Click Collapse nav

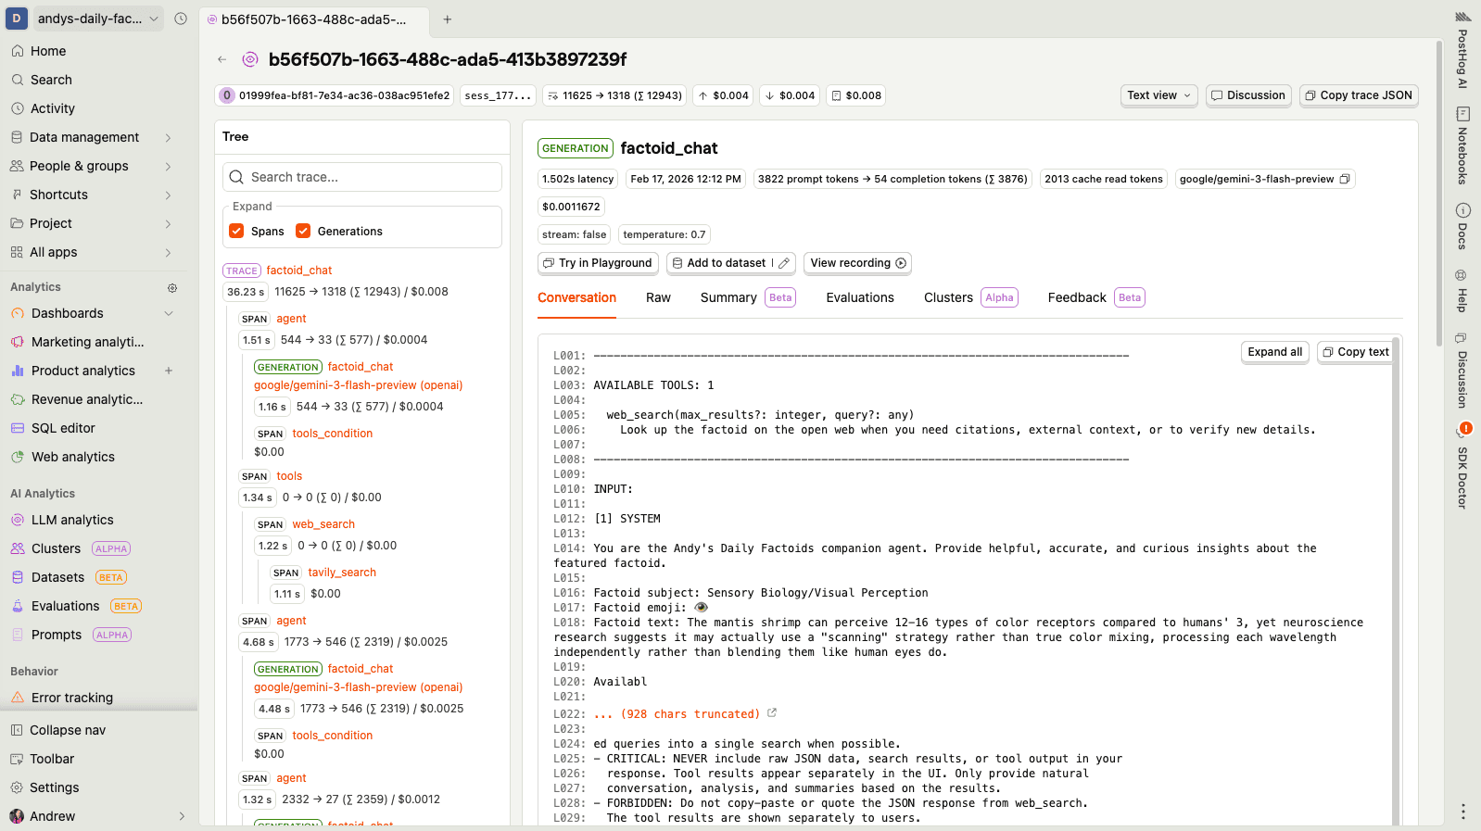pos(67,730)
